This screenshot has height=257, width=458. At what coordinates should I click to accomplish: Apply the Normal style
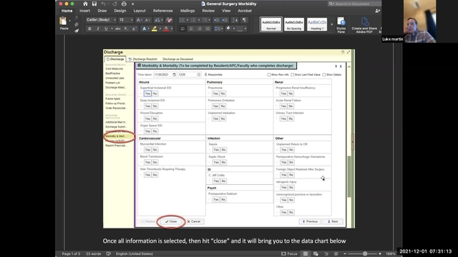click(271, 24)
